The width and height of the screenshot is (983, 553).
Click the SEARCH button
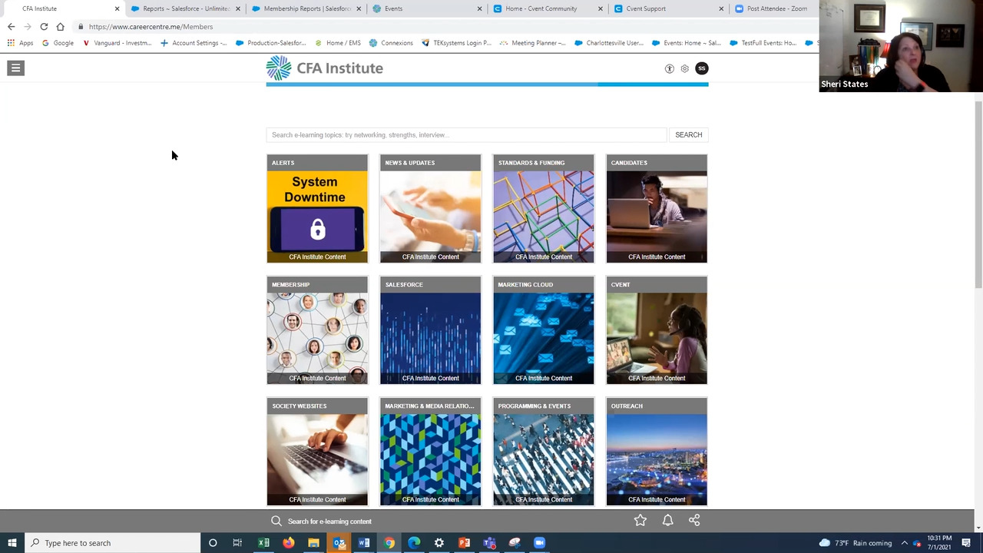coord(688,135)
